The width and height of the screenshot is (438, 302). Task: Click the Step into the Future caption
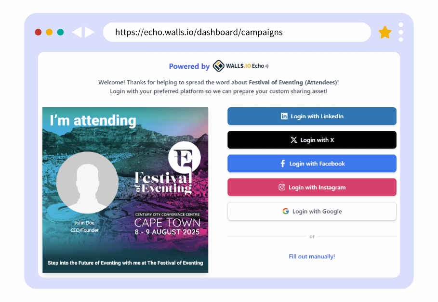125,263
